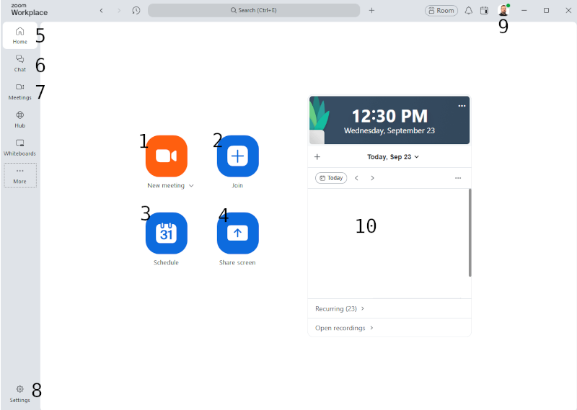The image size is (577, 410).
Task: Open three-dot menu on the clock banner
Action: (x=462, y=106)
